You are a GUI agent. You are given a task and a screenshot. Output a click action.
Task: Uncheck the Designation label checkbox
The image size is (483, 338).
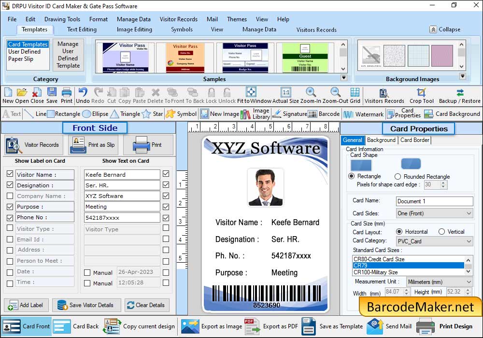10,185
